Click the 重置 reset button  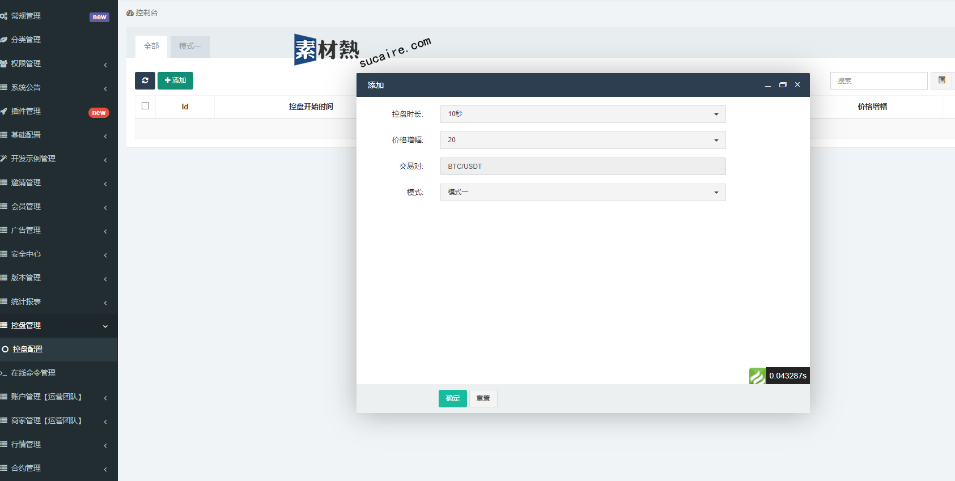[483, 398]
